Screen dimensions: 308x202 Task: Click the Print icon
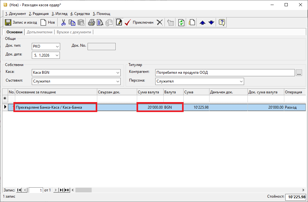point(91,22)
